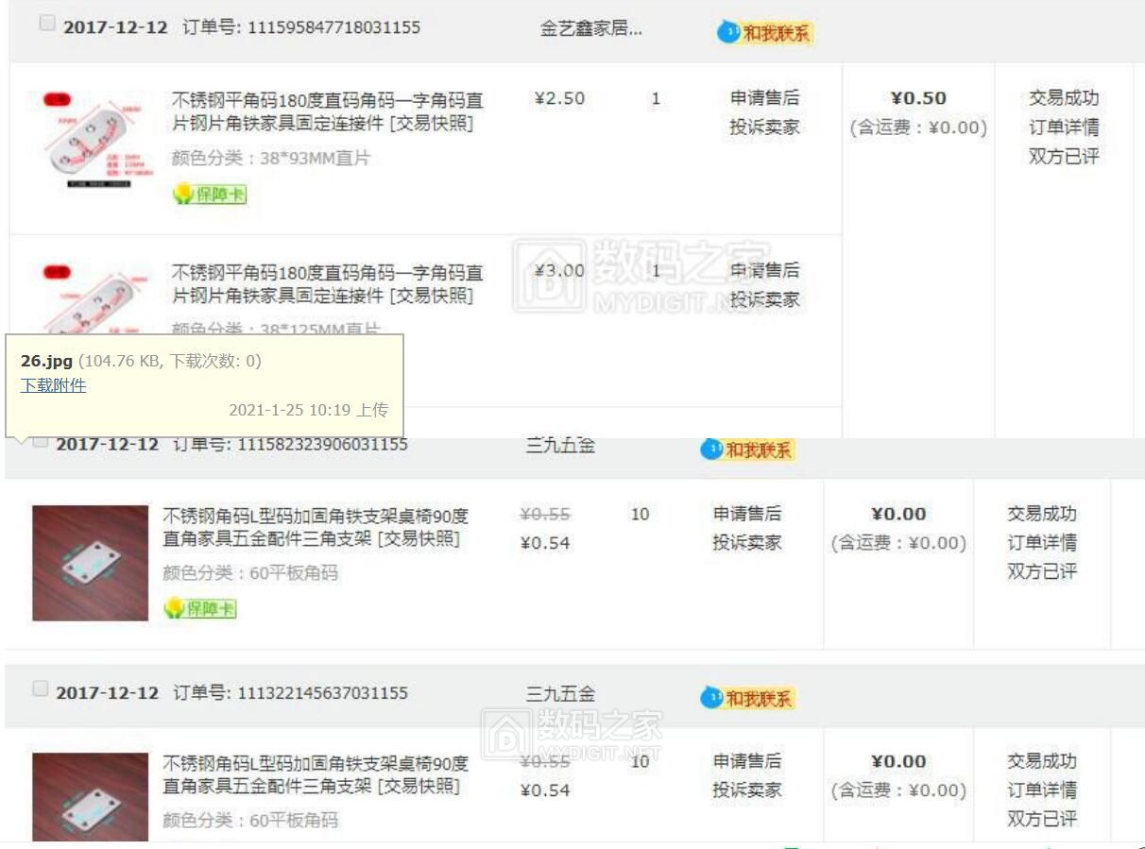Click 下载附件 link in the tooltip
This screenshot has width=1145, height=849.
tap(53, 385)
